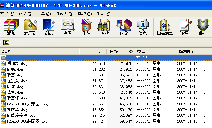Sort by the Size 大小 column header
The height and width of the screenshot is (128, 212).
[93, 52]
